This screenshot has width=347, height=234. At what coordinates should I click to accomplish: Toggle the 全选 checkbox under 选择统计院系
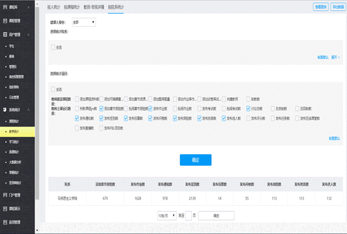pos(54,46)
